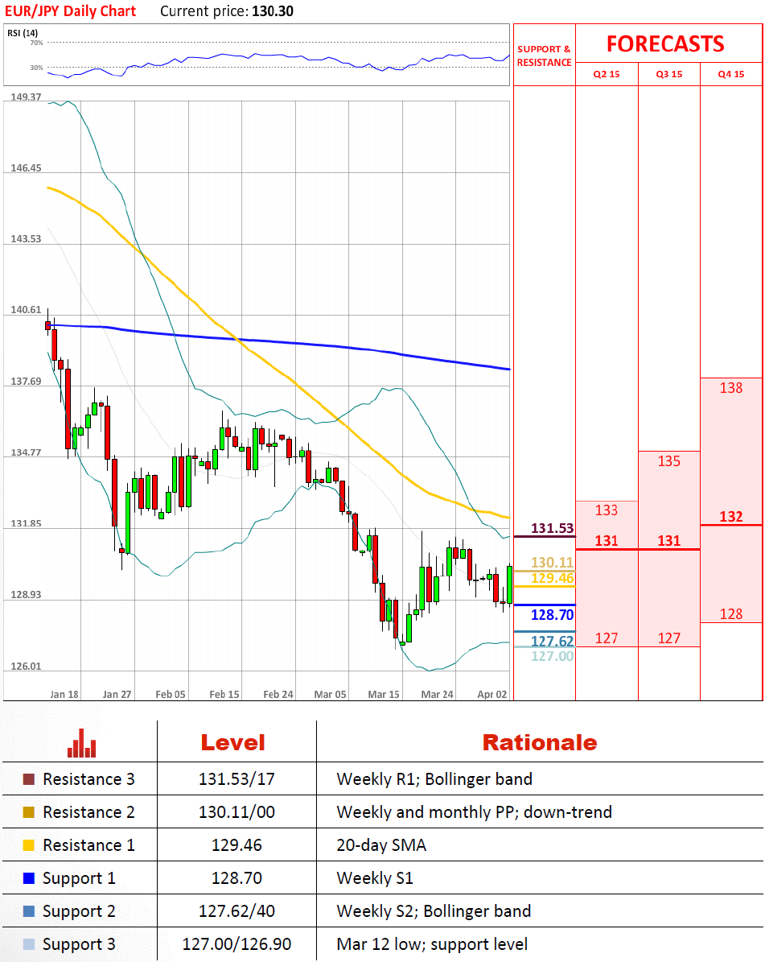Image resolution: width=765 pixels, height=962 pixels.
Task: Click the 135 forecast value
Action: point(668,460)
